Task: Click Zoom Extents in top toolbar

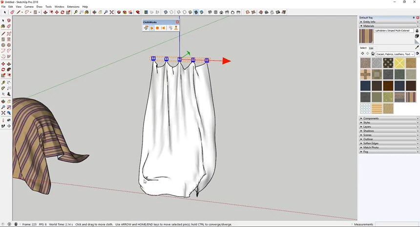Action: click(112, 12)
